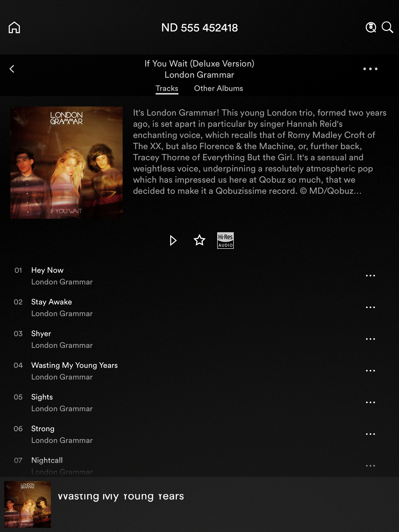399x532 pixels.
Task: Open now playing bar album thumbnail
Action: (28, 504)
